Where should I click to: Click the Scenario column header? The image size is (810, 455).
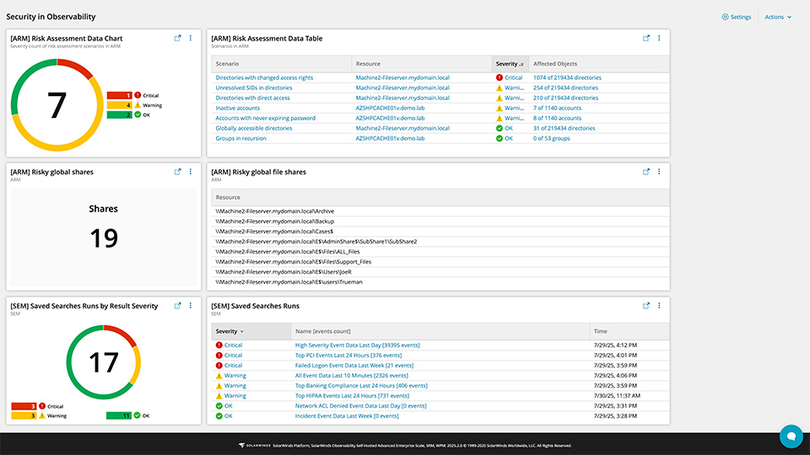pyautogui.click(x=229, y=64)
